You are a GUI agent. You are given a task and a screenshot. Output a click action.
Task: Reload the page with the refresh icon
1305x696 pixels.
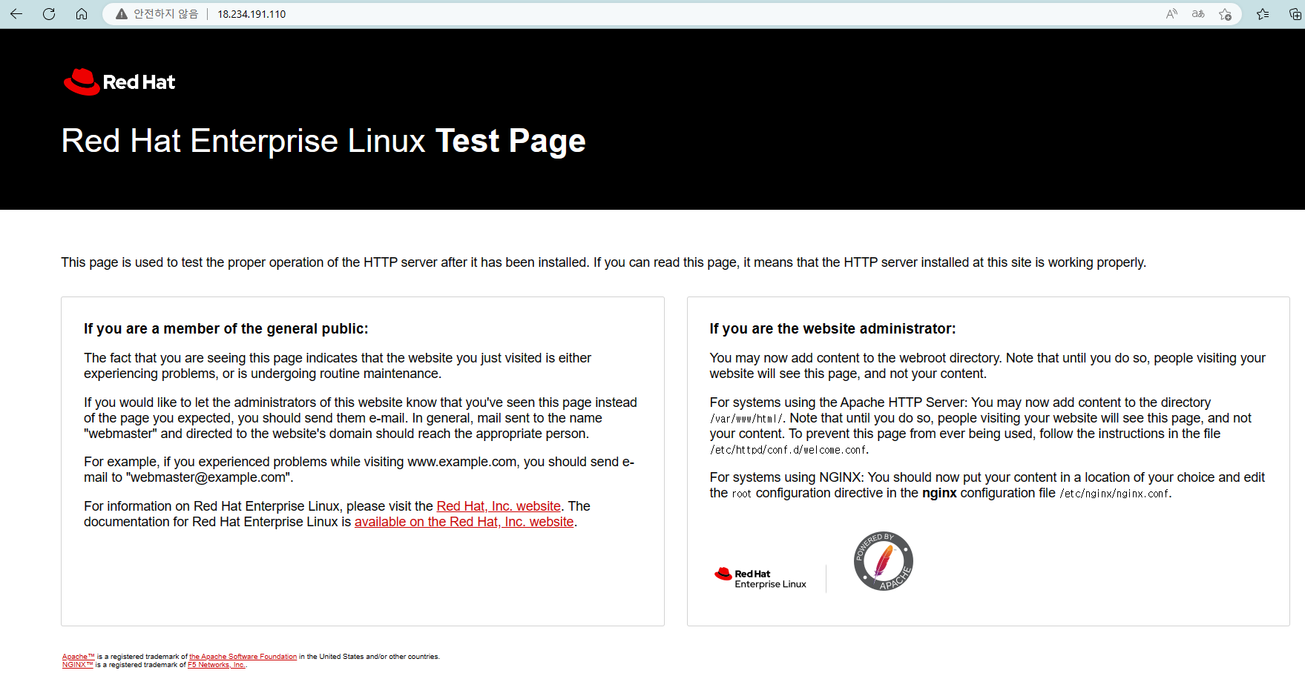(49, 14)
